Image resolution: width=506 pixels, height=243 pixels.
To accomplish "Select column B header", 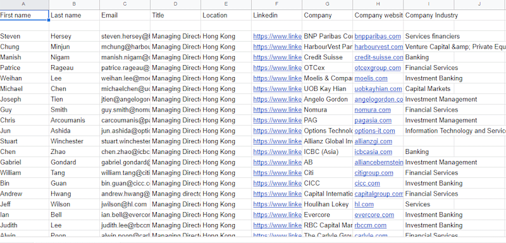I will pyautogui.click(x=75, y=4).
